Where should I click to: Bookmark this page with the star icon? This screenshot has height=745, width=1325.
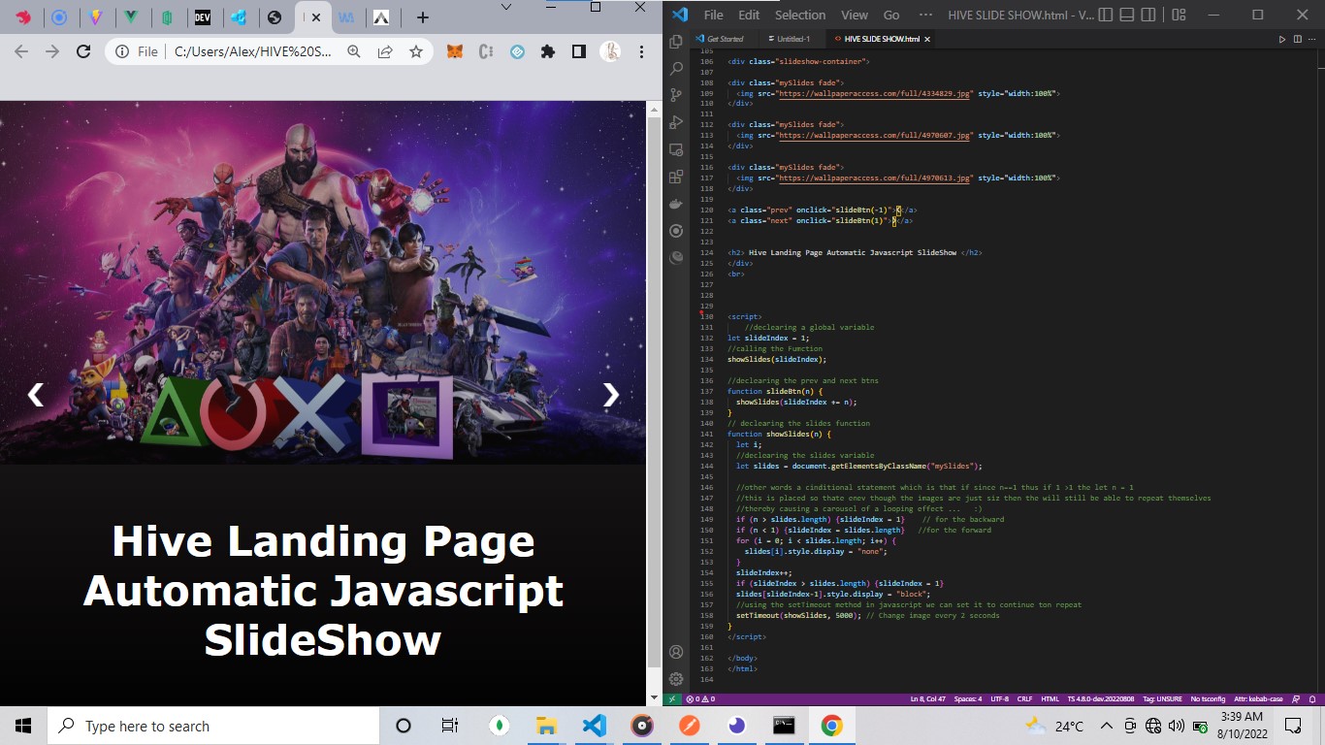coord(416,51)
